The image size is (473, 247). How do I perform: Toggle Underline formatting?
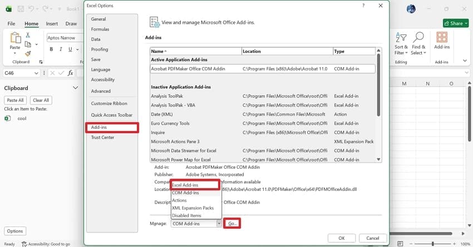pyautogui.click(x=70, y=49)
